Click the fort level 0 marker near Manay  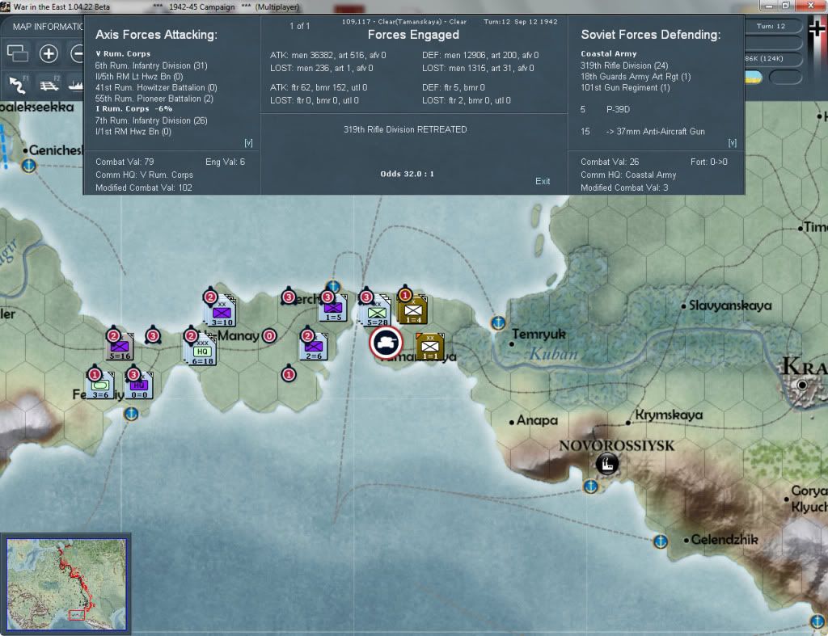(x=269, y=335)
